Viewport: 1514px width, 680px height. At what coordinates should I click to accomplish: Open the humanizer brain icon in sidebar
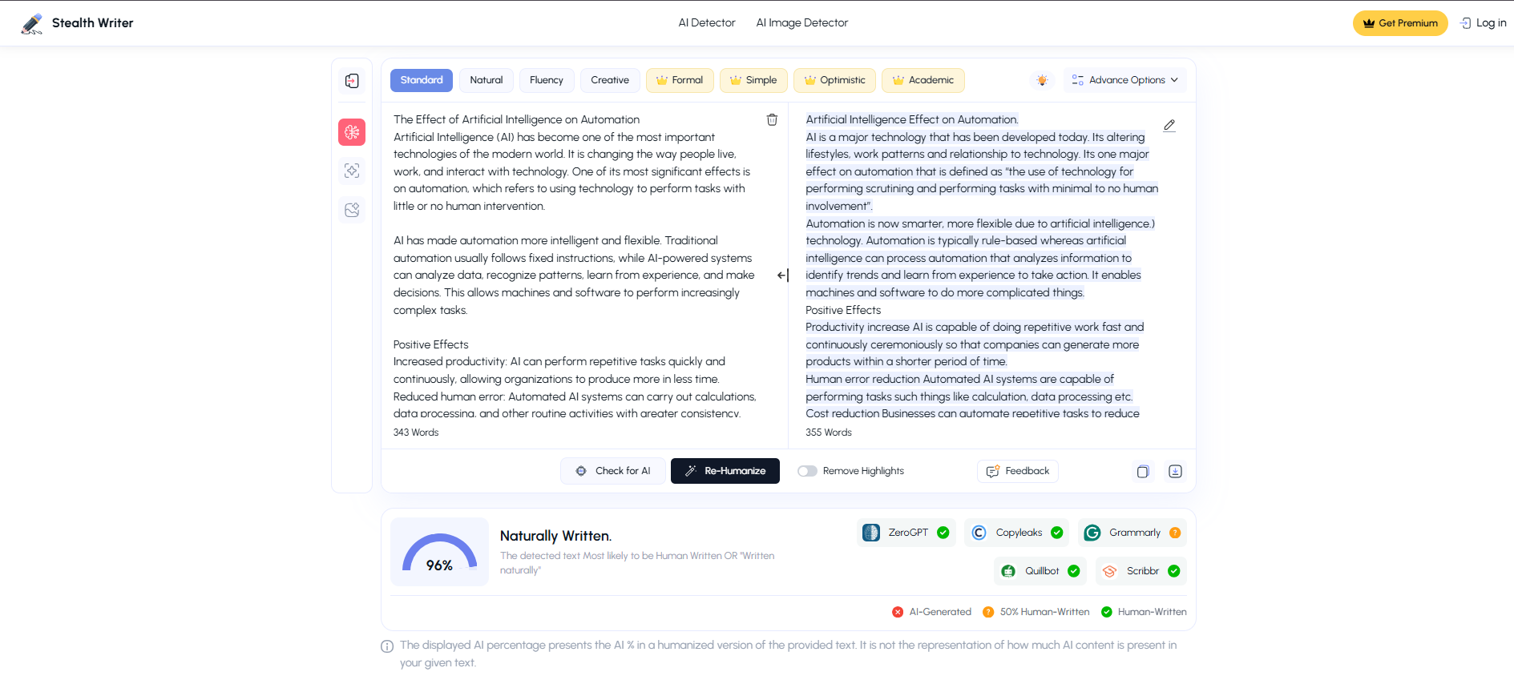click(x=352, y=132)
